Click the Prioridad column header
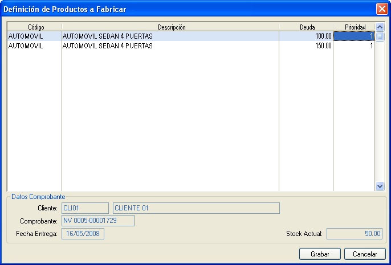391x265 pixels. point(354,27)
